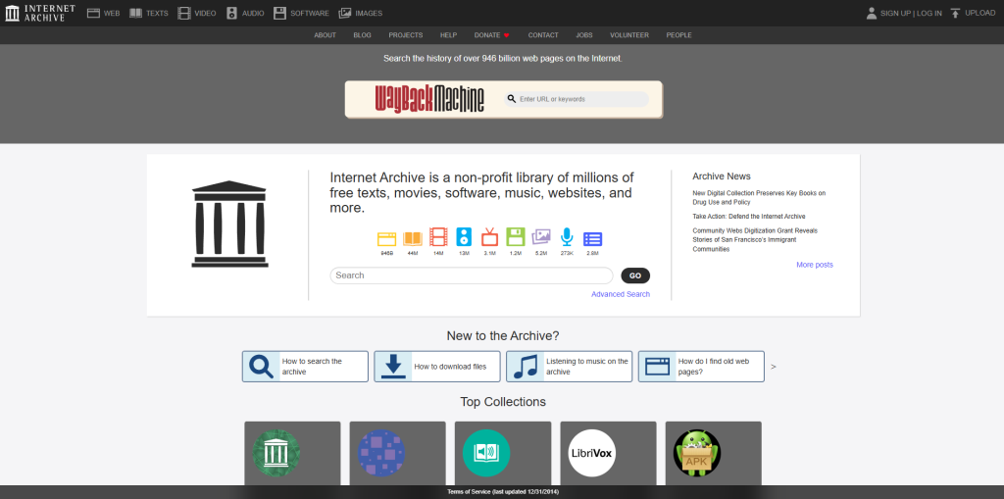The height and width of the screenshot is (499, 1004).
Task: Open the Texts section in top bar
Action: coord(149,13)
